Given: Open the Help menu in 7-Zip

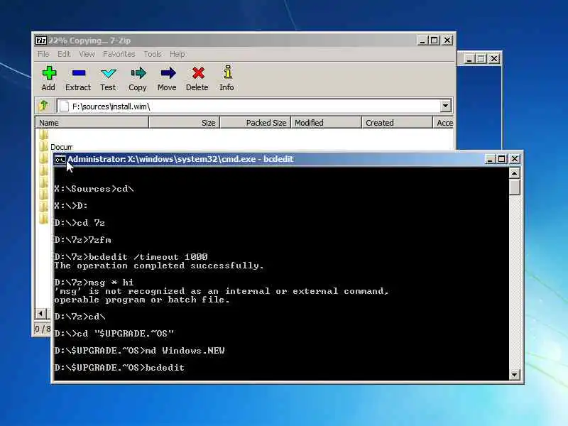Looking at the screenshot, I should pos(177,54).
